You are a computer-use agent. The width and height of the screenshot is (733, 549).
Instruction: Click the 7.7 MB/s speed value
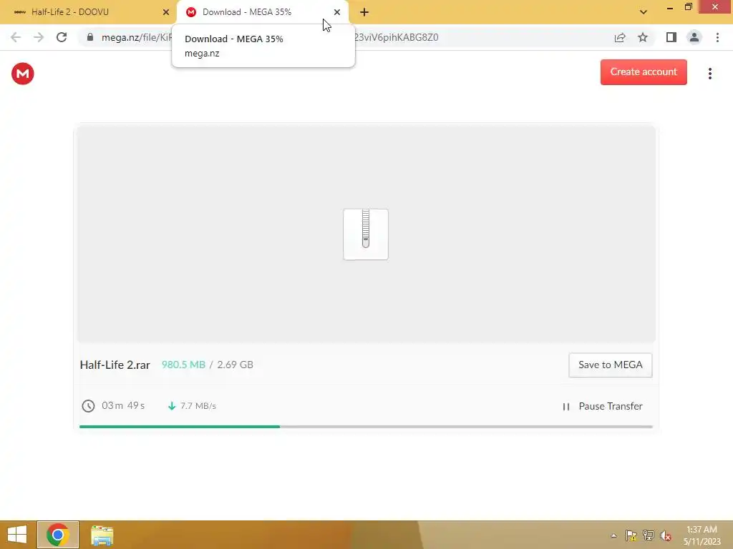coord(198,406)
